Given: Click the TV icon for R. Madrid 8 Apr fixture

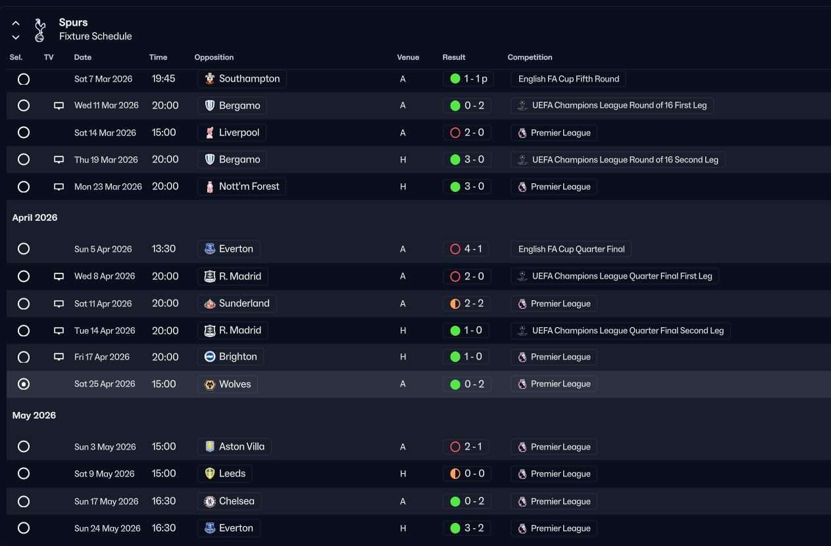Looking at the screenshot, I should [59, 277].
